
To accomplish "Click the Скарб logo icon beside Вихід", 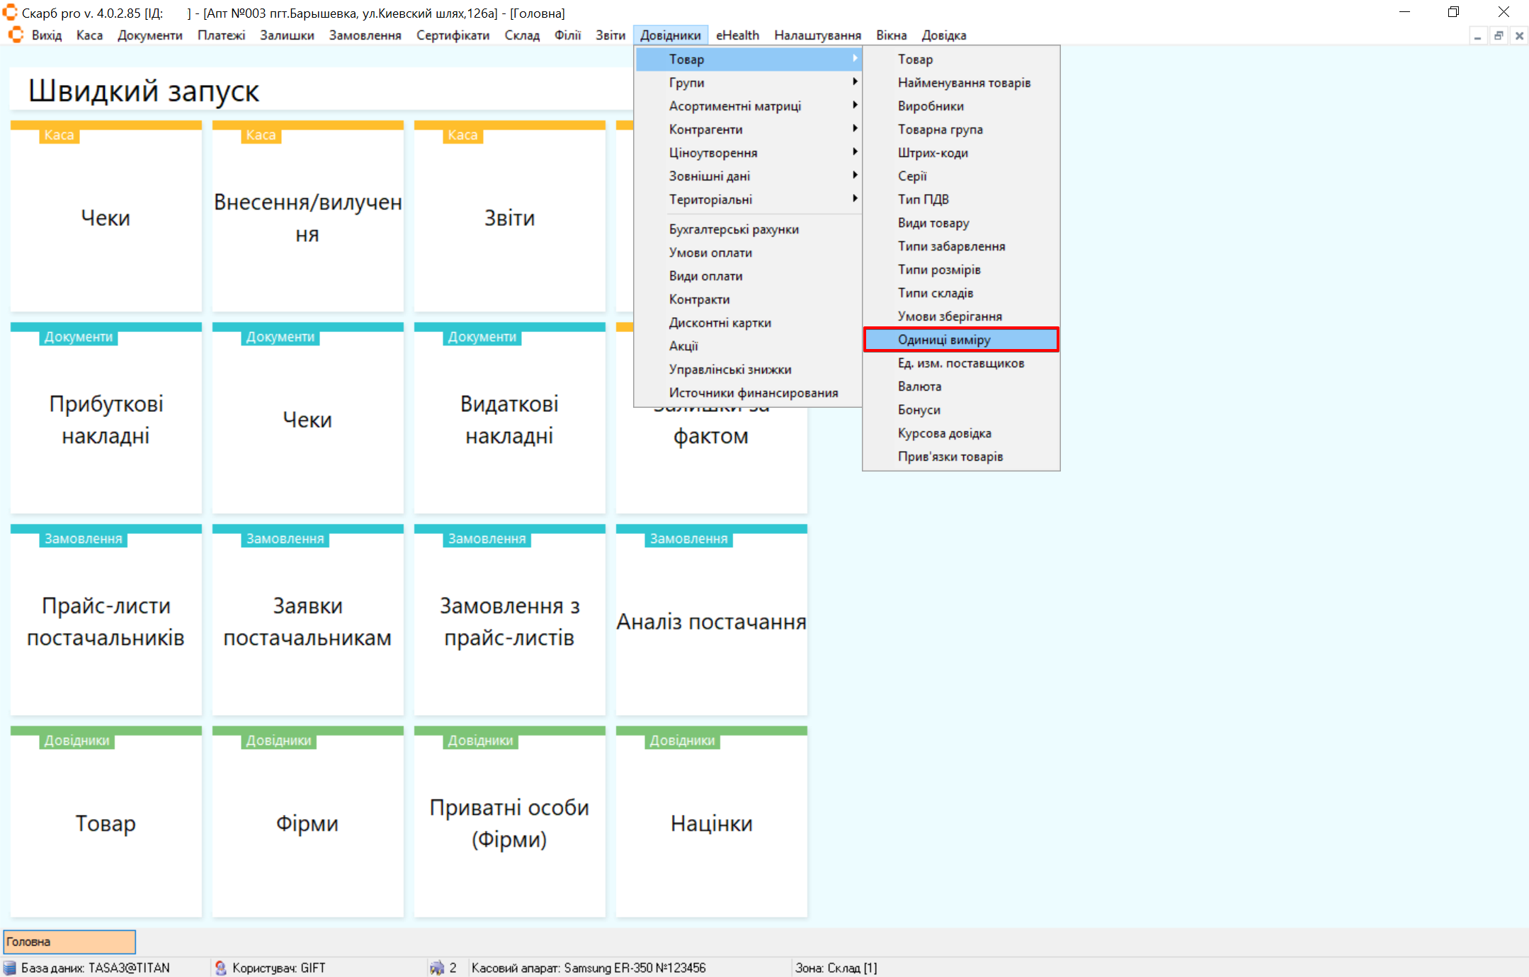I will (x=16, y=35).
